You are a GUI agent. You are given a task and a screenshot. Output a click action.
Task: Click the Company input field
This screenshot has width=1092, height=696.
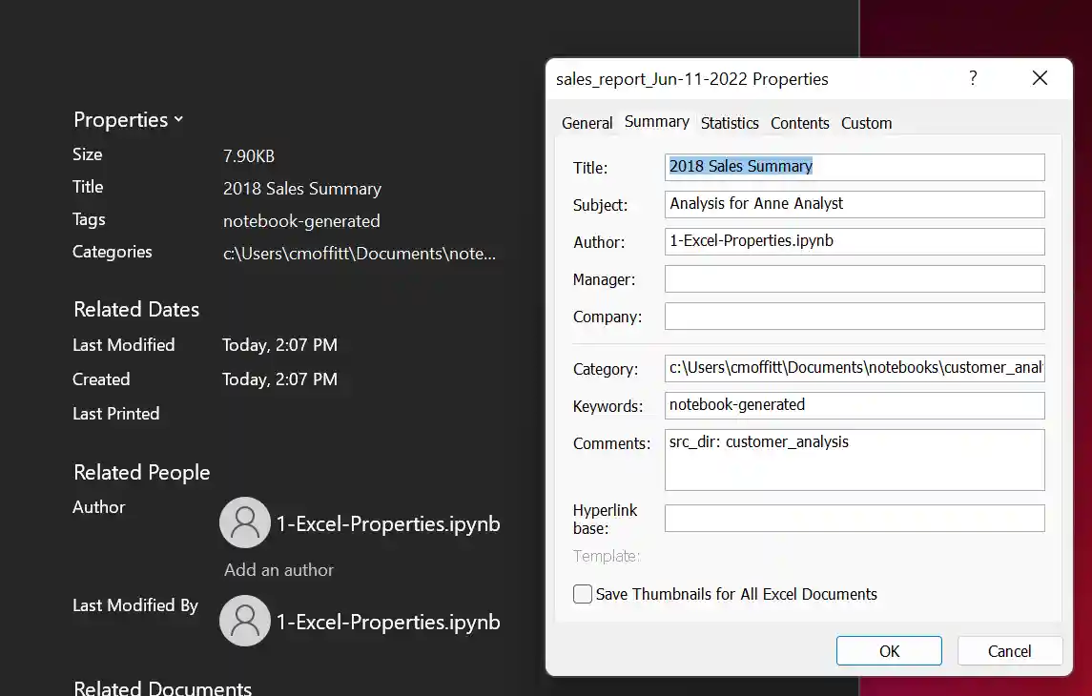coord(854,316)
